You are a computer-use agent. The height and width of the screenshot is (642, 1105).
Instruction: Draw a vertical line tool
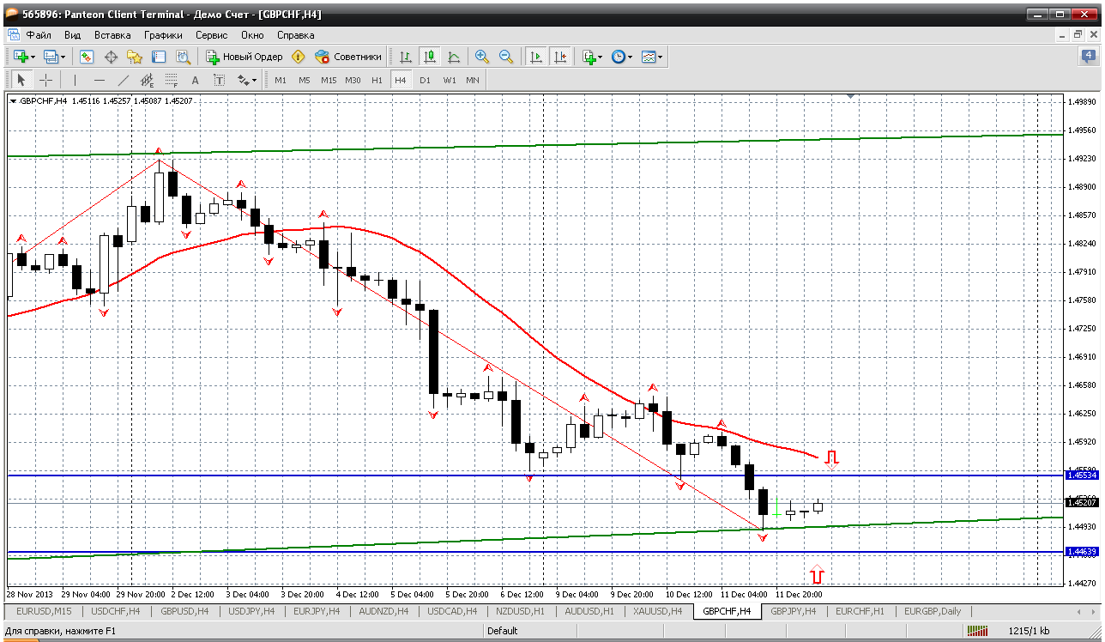(x=75, y=80)
